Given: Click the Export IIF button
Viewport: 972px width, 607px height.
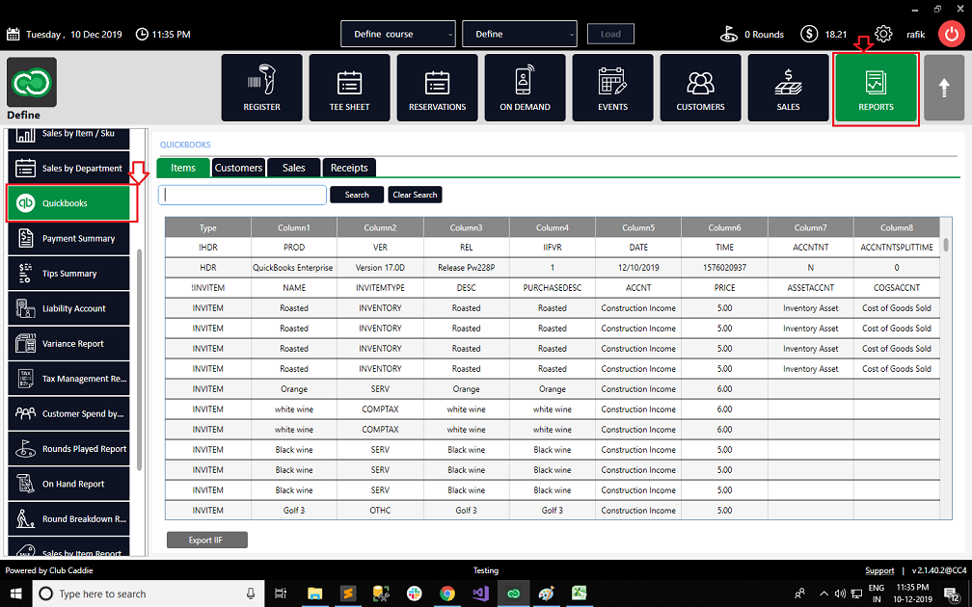Looking at the screenshot, I should (x=207, y=541).
